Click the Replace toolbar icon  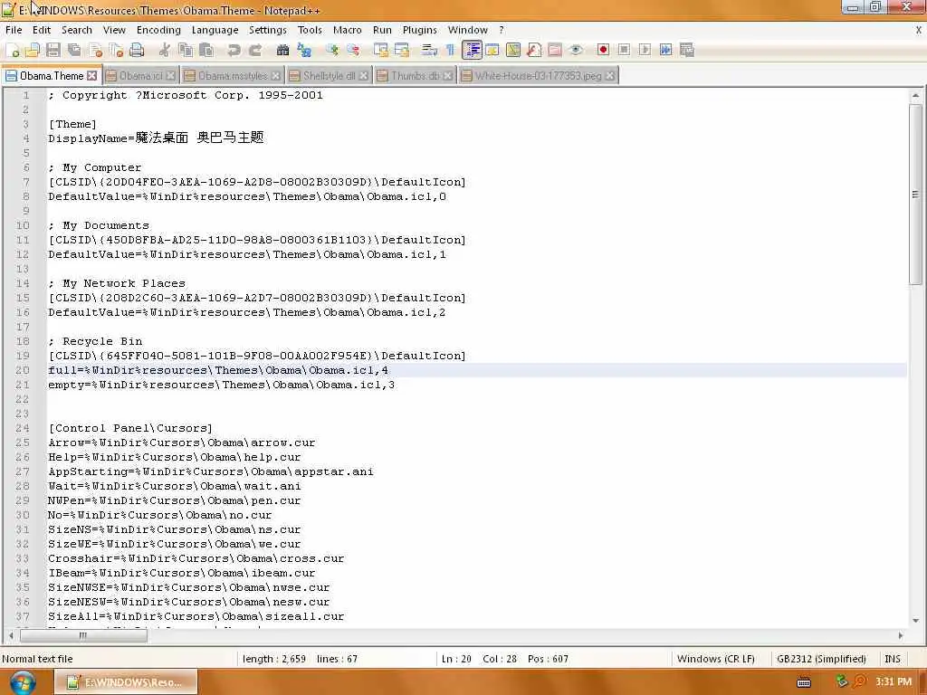pos(304,51)
